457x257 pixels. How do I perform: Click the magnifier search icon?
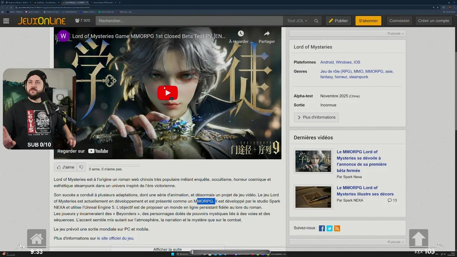click(316, 21)
